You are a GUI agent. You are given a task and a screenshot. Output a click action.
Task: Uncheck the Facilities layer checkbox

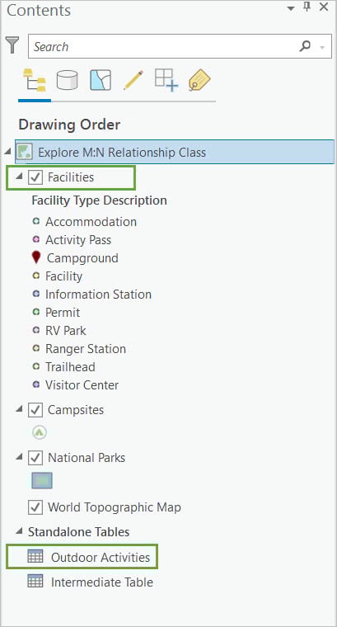click(x=35, y=177)
